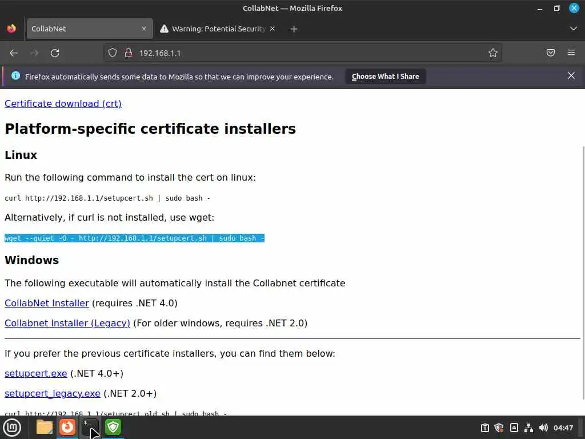This screenshot has width=585, height=439.
Task: Open the terminal from the taskbar
Action: pyautogui.click(x=90, y=427)
